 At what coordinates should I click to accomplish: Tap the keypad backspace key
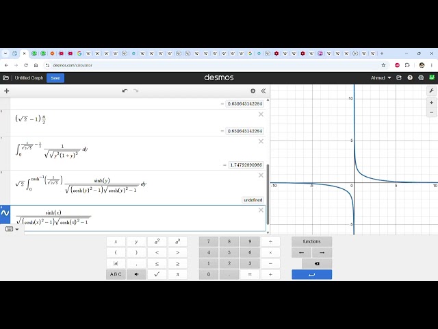pyautogui.click(x=317, y=263)
